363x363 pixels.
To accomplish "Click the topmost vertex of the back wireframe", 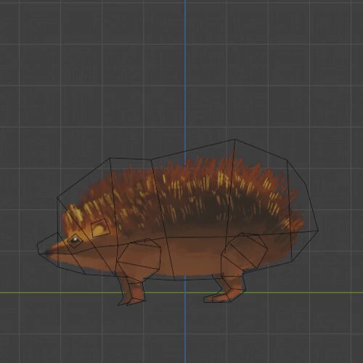I will (234, 139).
